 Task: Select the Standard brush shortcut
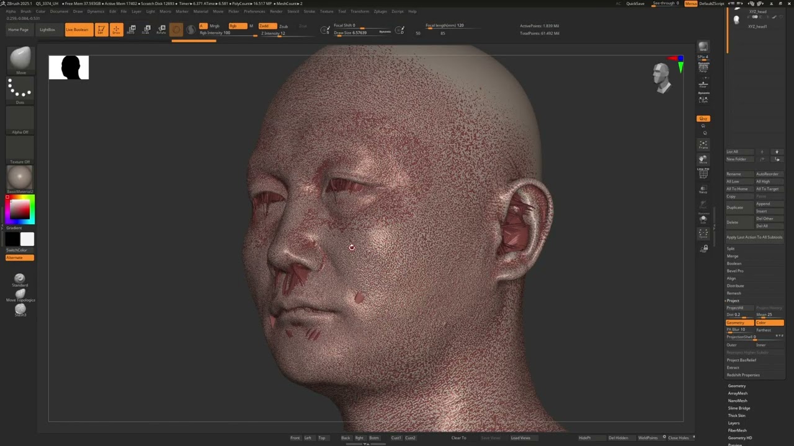click(20, 280)
